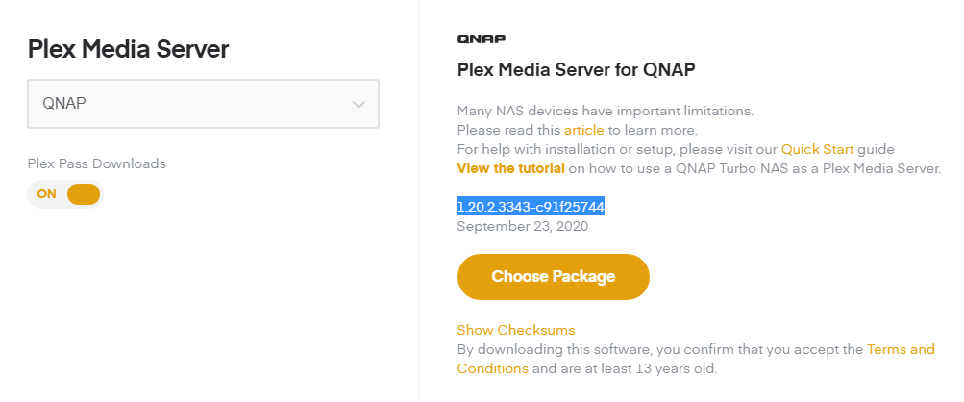Click the 'View the tutorial' link
This screenshot has height=402, width=964.
(x=510, y=168)
